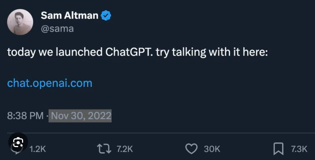Click the blue verified checkmark badge

(106, 16)
